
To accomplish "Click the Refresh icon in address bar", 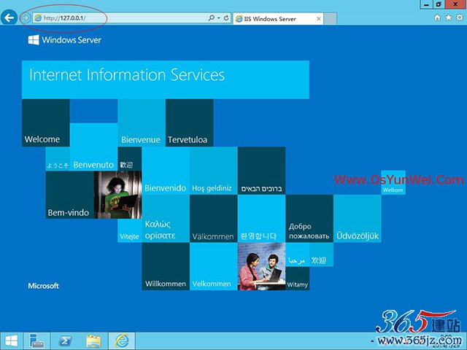I will (226, 18).
